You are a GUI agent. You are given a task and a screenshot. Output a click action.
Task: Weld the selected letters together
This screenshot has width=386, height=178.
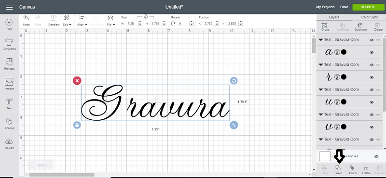pyautogui.click(x=339, y=170)
